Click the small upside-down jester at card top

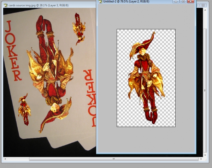(79, 29)
